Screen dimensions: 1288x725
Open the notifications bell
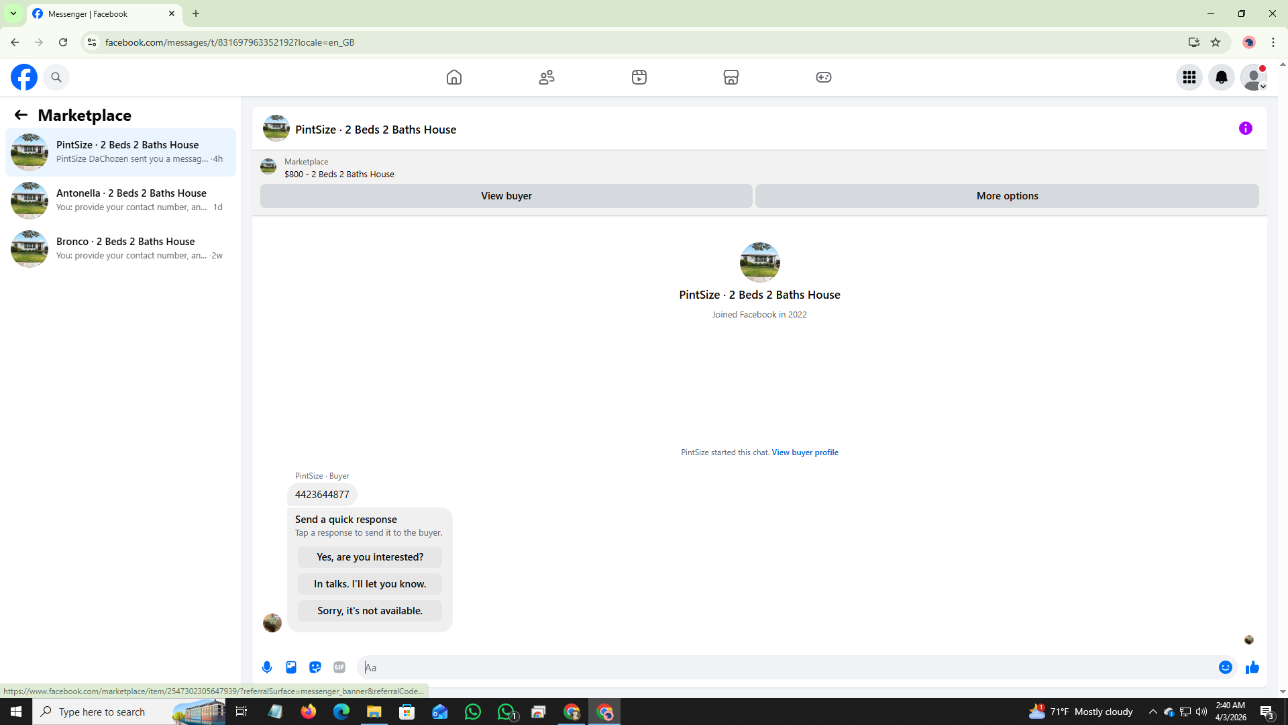tap(1222, 77)
